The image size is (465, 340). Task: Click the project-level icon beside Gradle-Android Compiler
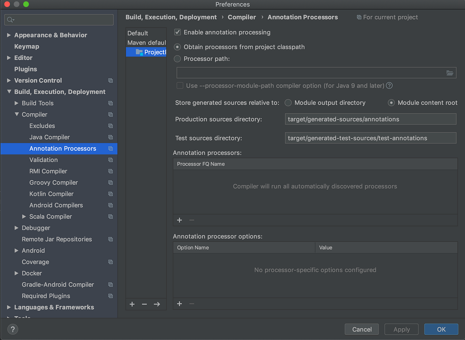pyautogui.click(x=111, y=285)
